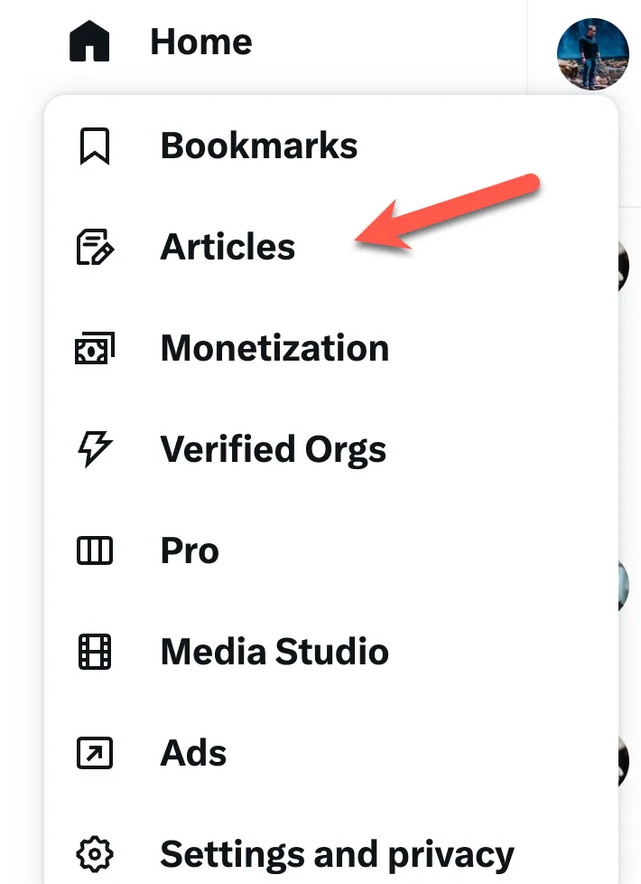Go to Ads from the menu
641x884 pixels.
point(193,753)
